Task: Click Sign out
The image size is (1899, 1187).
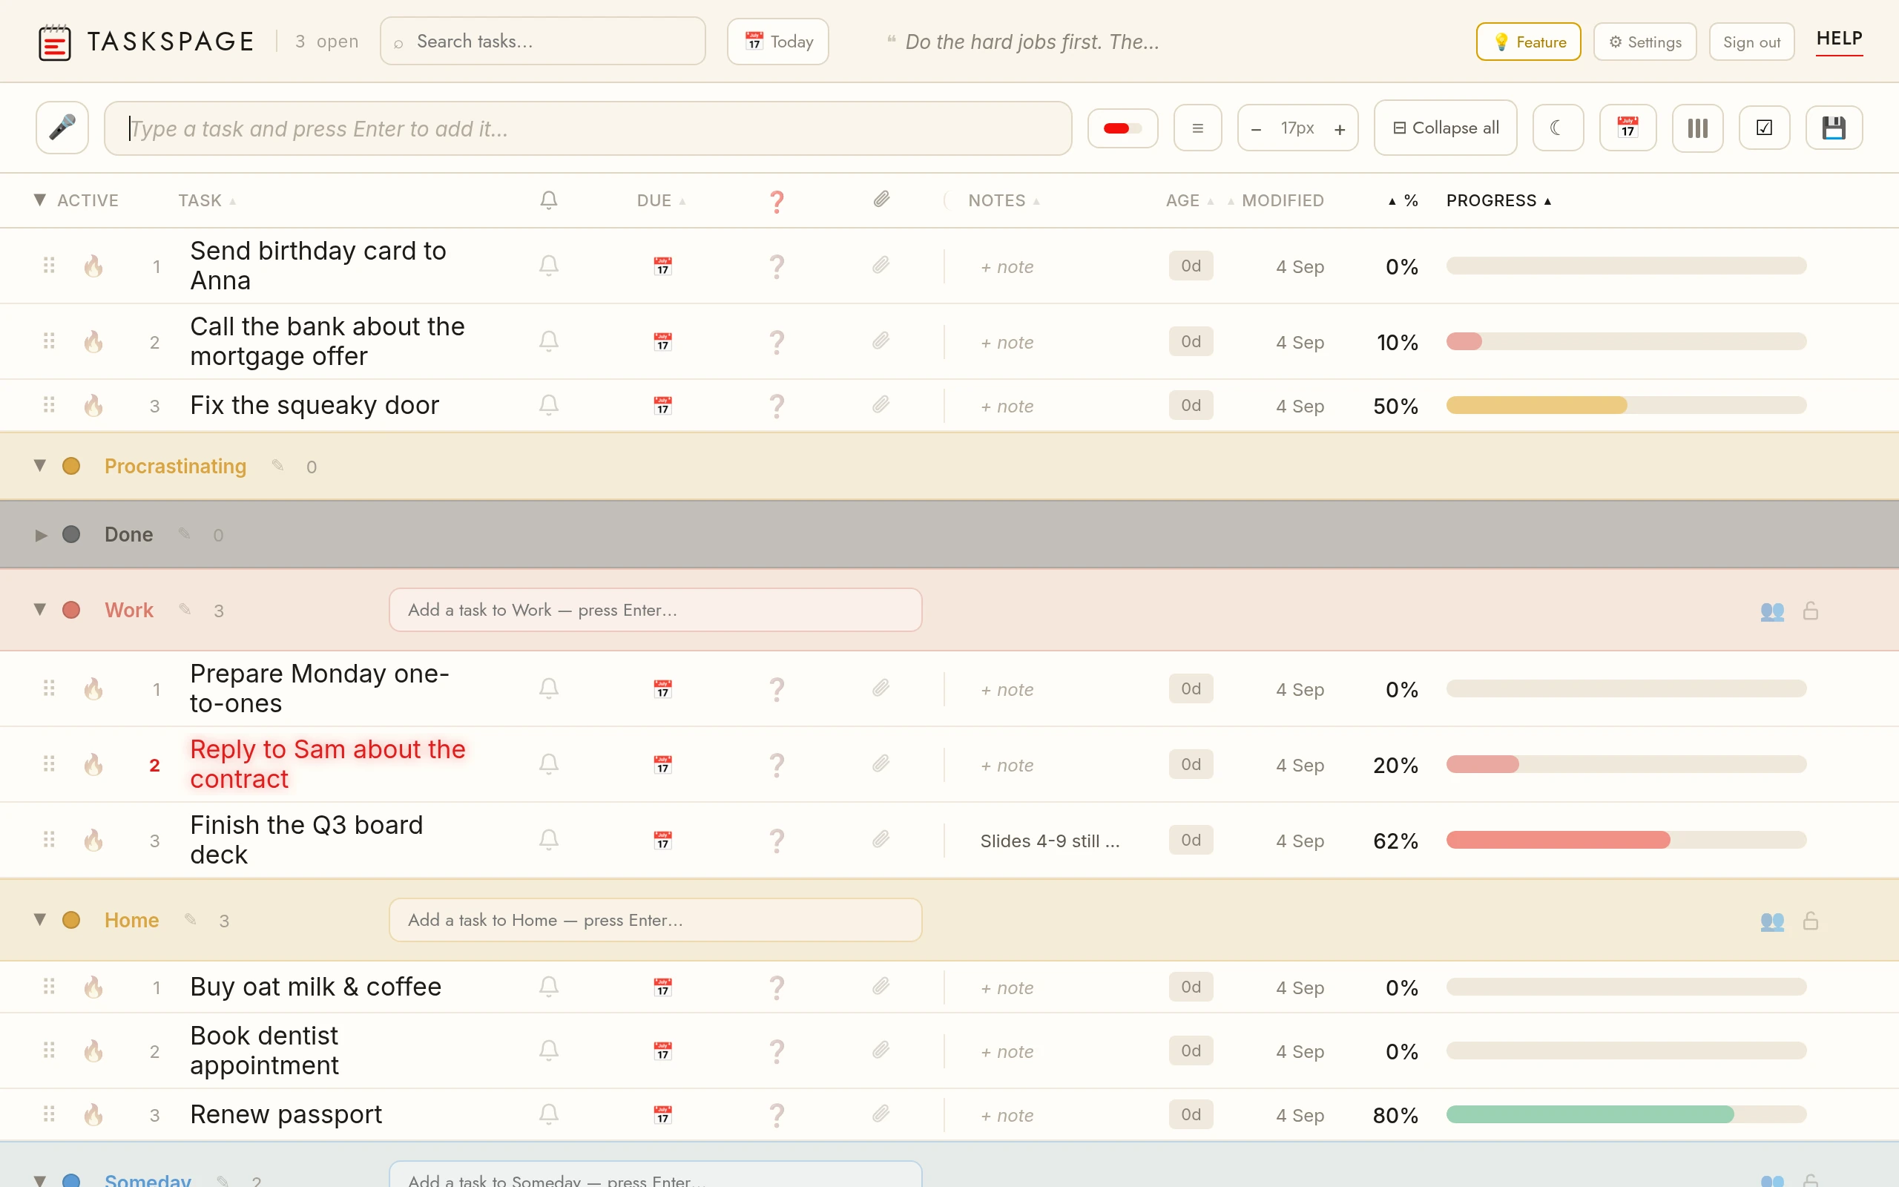Action: coord(1751,42)
